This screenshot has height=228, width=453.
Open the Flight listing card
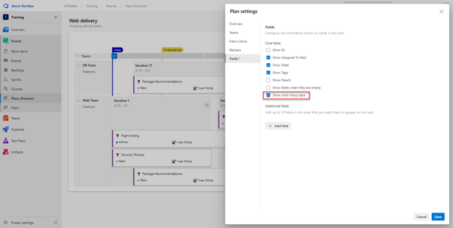[x=169, y=139]
